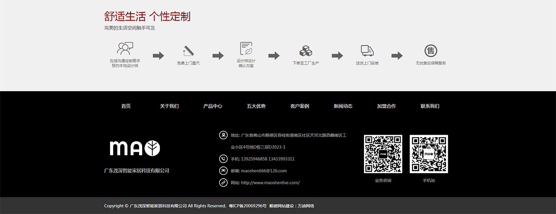Click the online consultation chat bubbles icon
The width and height of the screenshot is (556, 214).
[x=125, y=48]
